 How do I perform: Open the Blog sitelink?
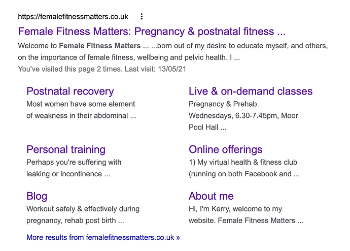coord(37,196)
